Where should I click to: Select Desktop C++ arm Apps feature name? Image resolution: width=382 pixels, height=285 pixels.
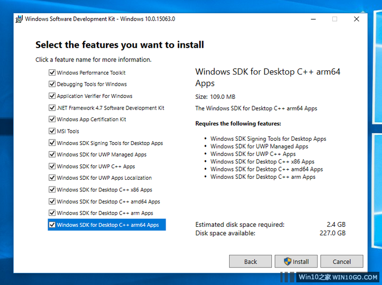(105, 213)
